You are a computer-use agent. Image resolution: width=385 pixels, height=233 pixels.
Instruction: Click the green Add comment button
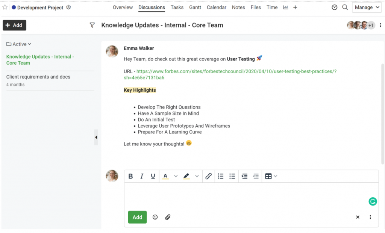[137, 217]
